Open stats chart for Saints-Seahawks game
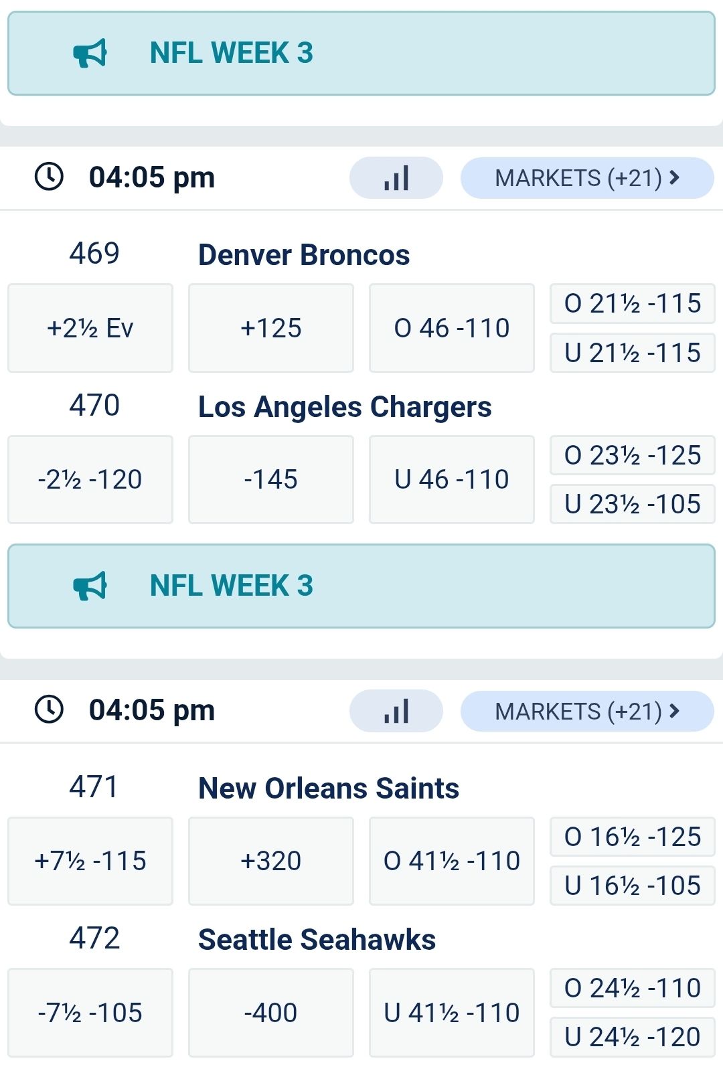The height and width of the screenshot is (1075, 723). 396,711
